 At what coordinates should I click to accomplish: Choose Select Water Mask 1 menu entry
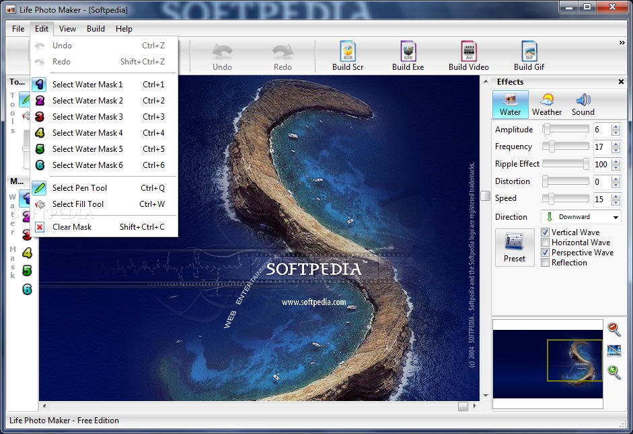point(104,84)
